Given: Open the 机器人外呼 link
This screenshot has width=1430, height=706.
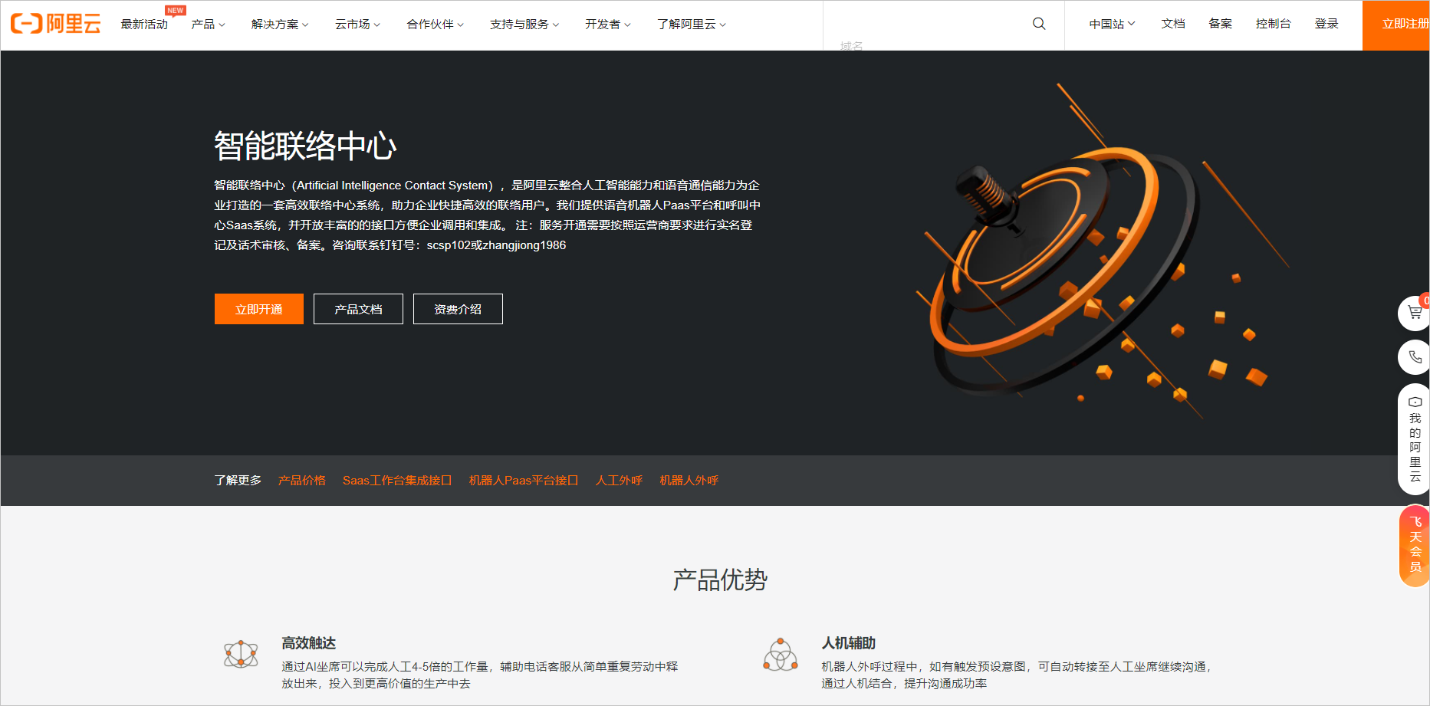Looking at the screenshot, I should [689, 481].
